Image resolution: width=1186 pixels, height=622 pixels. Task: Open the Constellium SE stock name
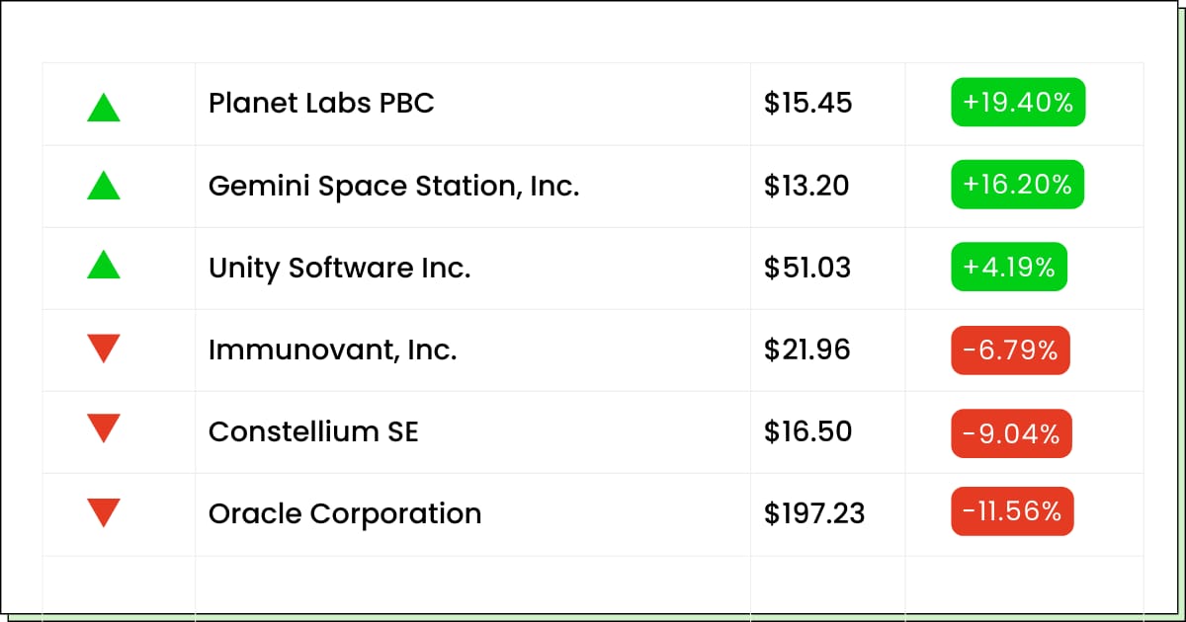(313, 431)
